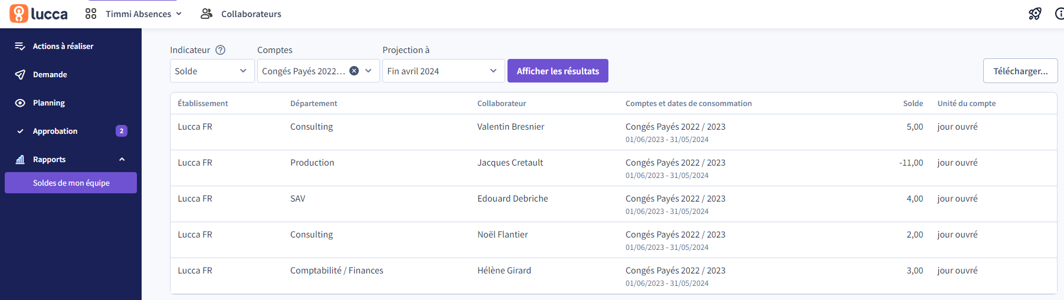Image resolution: width=1064 pixels, height=300 pixels.
Task: Click the Télécharger button
Action: click(x=1020, y=71)
